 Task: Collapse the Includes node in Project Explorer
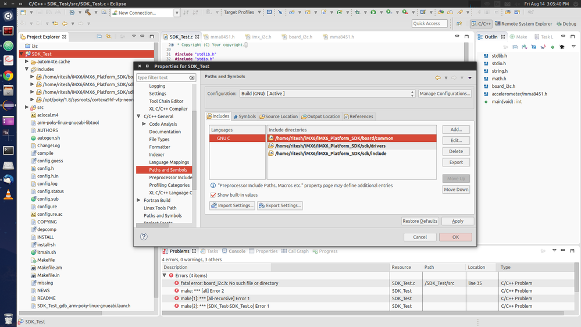coord(27,69)
